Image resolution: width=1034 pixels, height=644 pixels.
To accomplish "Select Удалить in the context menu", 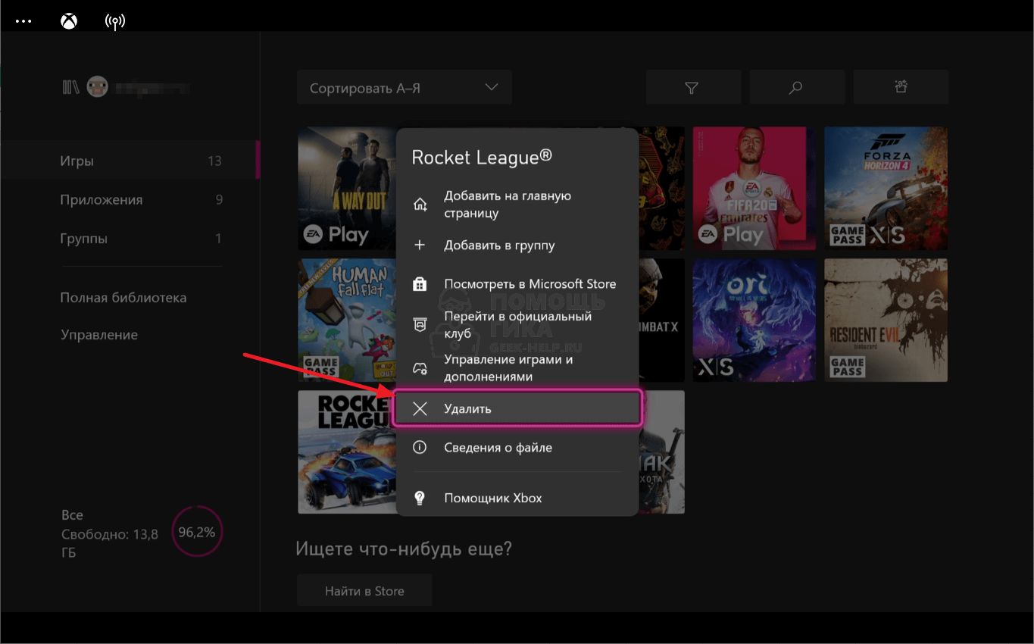I will 517,409.
